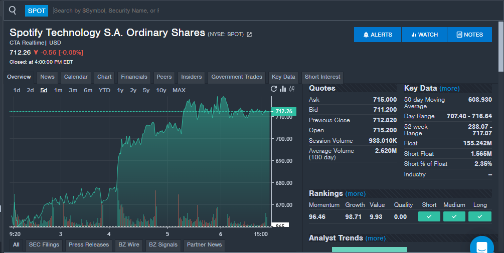This screenshot has width=504, height=253.
Task: Set chart range to 6m
Action: [88, 91]
